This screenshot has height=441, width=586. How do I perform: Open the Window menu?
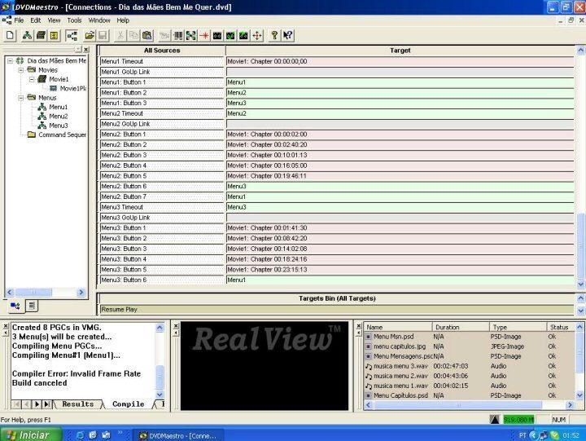(x=99, y=20)
